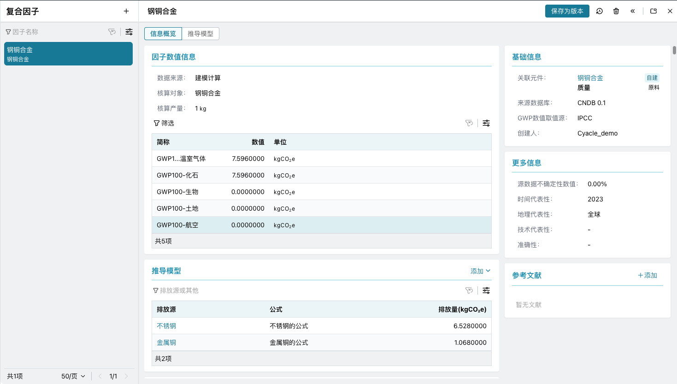Select 钢铜合金 in the factor list

(x=68, y=54)
